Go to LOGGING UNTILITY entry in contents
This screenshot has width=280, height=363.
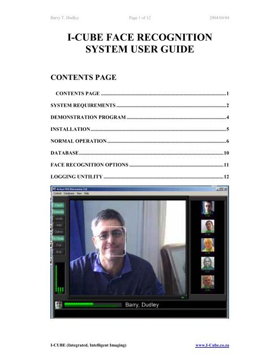(140, 176)
